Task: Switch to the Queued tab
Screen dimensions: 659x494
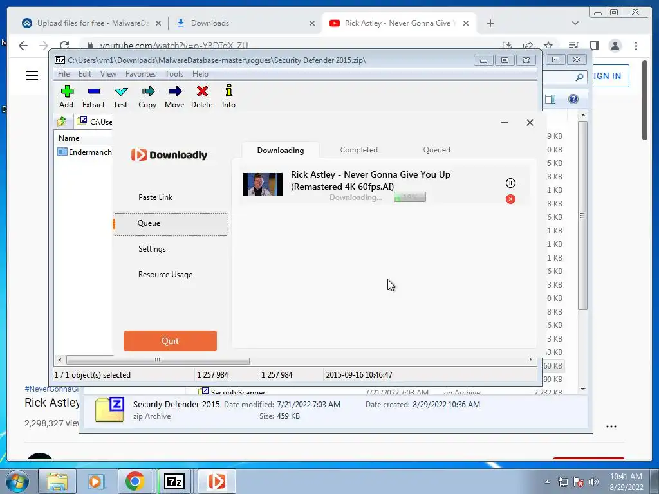Action: pos(437,149)
